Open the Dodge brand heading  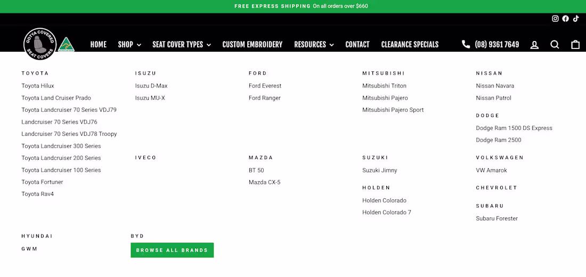pos(487,116)
